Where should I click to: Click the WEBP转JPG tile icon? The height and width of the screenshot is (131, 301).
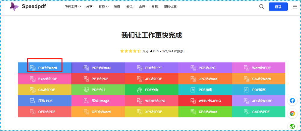[x=140, y=101]
